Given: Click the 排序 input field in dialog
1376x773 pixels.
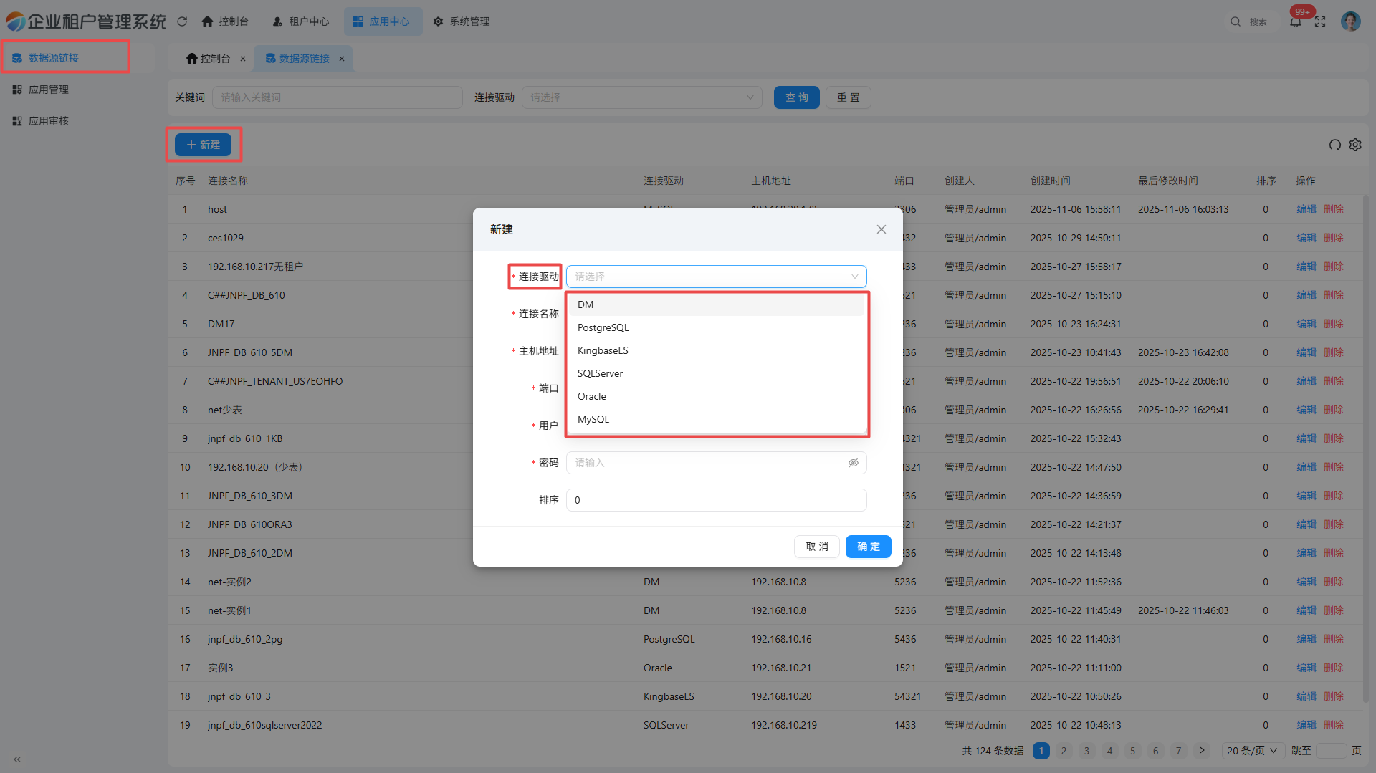Looking at the screenshot, I should coord(716,500).
